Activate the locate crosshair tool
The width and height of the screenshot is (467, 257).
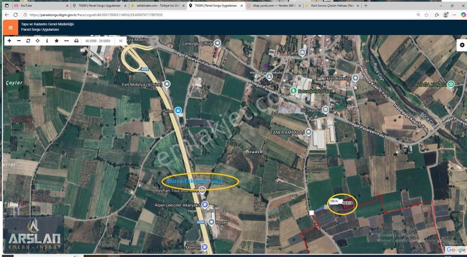38,41
